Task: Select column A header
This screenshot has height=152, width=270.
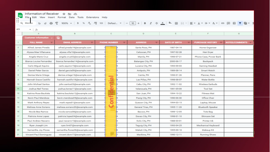Action: click(x=38, y=34)
